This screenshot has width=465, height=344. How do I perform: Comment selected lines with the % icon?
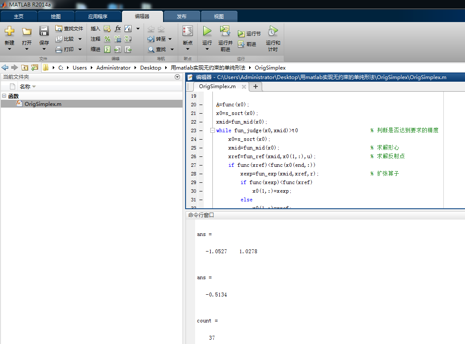tap(107, 39)
